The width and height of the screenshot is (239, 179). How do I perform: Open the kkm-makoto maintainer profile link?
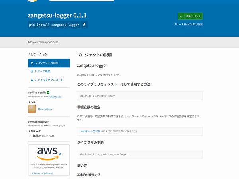pos(45,109)
